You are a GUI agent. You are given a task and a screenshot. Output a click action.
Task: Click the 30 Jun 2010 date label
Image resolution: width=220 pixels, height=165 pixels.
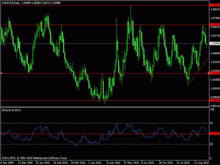pos(166,163)
